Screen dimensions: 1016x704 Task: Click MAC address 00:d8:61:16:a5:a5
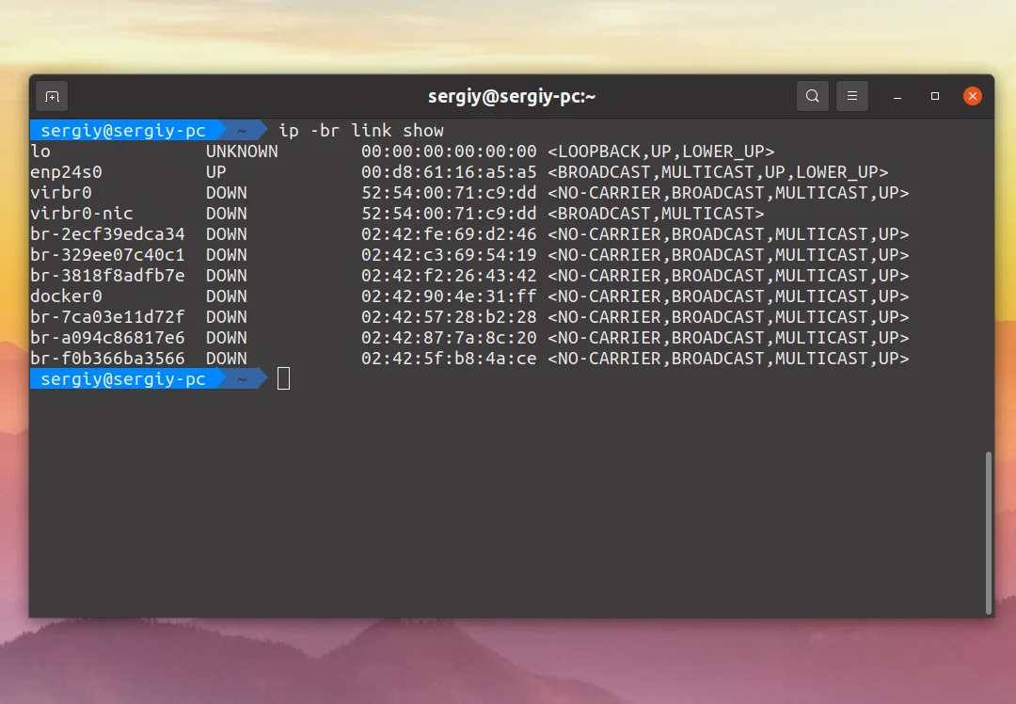449,172
